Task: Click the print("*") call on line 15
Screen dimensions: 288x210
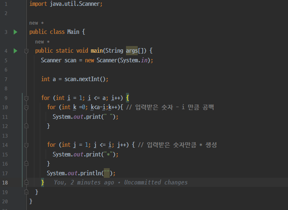Action: 100,154
